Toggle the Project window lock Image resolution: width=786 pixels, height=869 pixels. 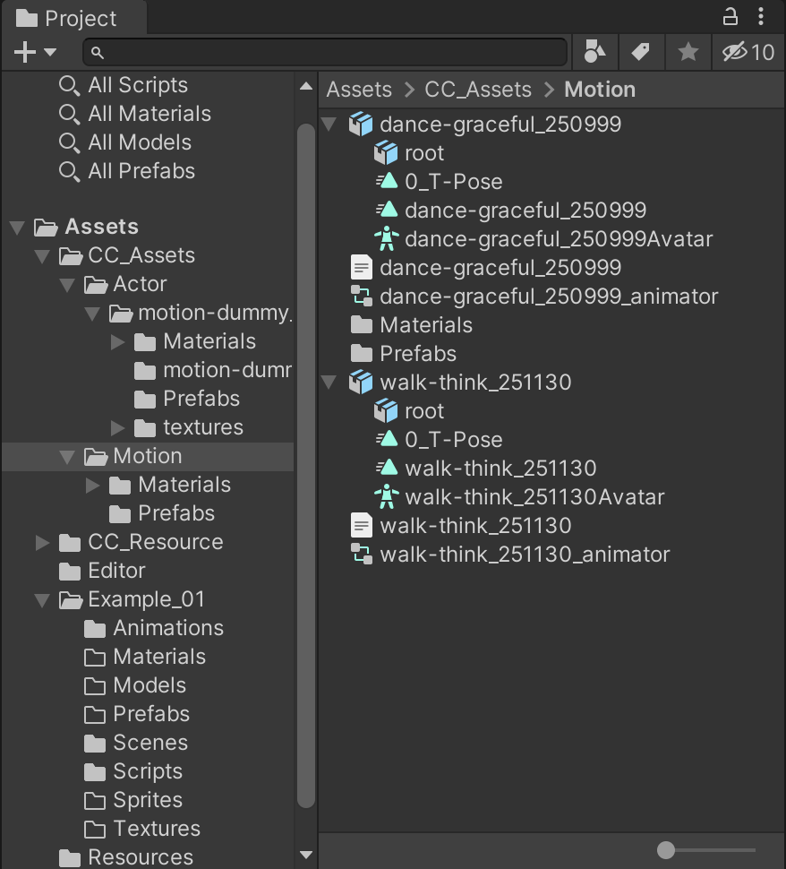730,18
